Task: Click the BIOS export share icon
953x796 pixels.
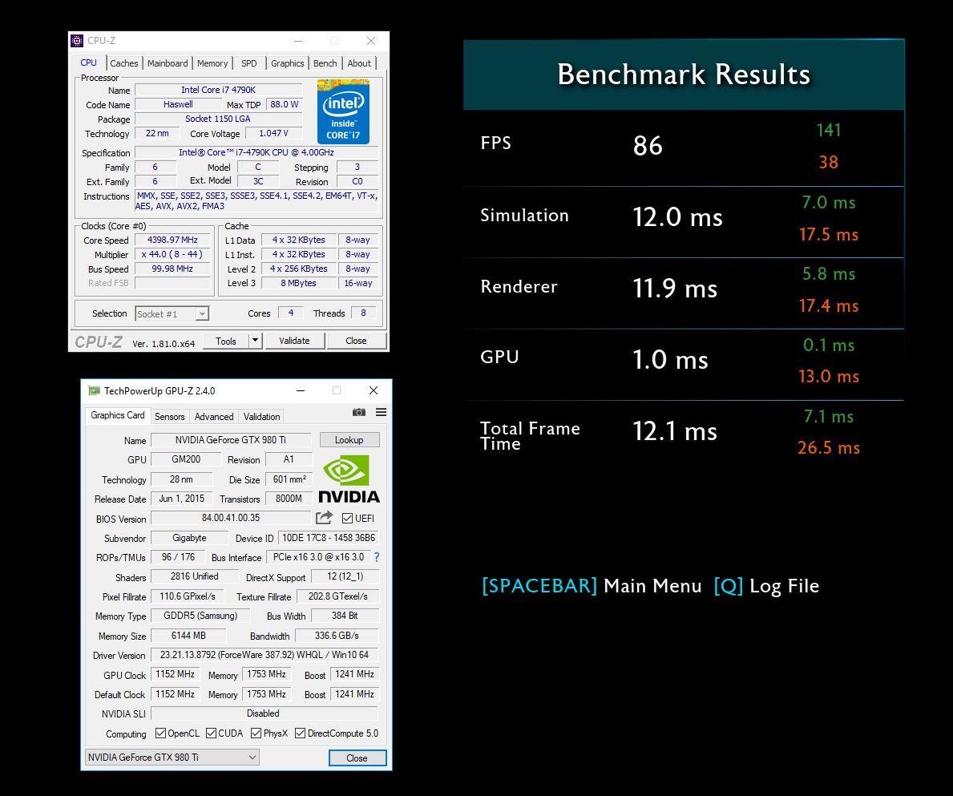Action: pyautogui.click(x=324, y=518)
